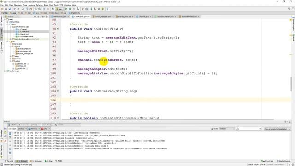
Task: Click the logcat search field
Action: coord(249,129)
